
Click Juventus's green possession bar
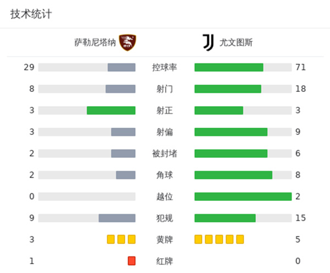[229, 68]
